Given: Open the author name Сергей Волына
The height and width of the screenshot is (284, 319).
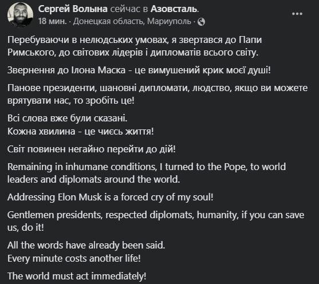Looking at the screenshot, I should pos(73,9).
